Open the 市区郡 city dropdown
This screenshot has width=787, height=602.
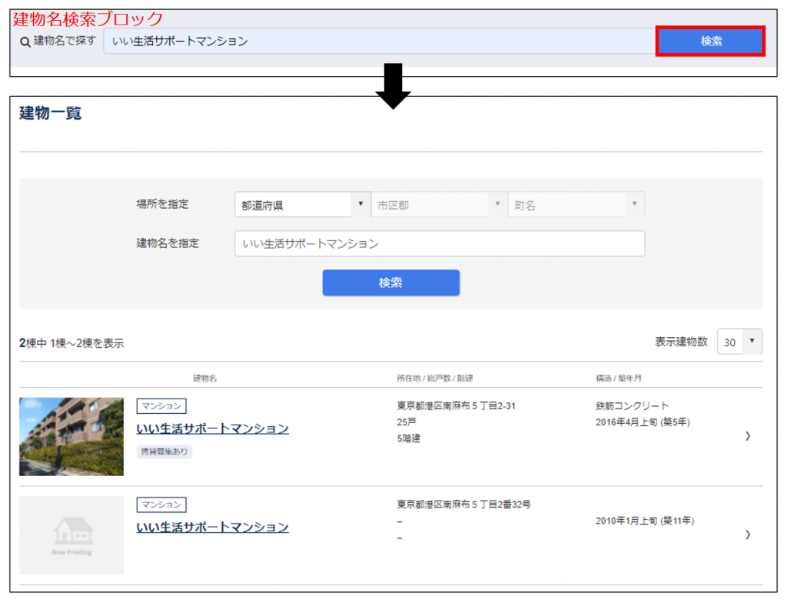point(438,205)
